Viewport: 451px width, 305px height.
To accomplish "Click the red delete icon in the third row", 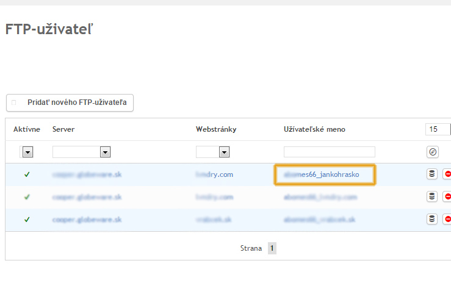I will pos(447,219).
